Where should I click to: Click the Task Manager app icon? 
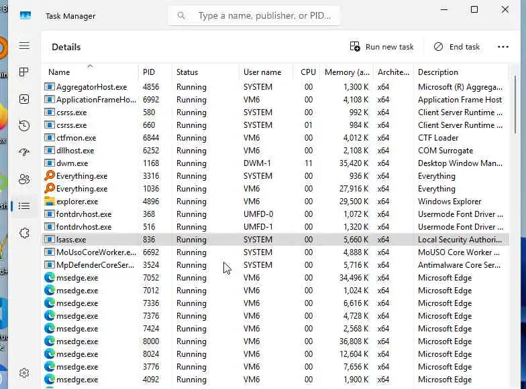[25, 15]
